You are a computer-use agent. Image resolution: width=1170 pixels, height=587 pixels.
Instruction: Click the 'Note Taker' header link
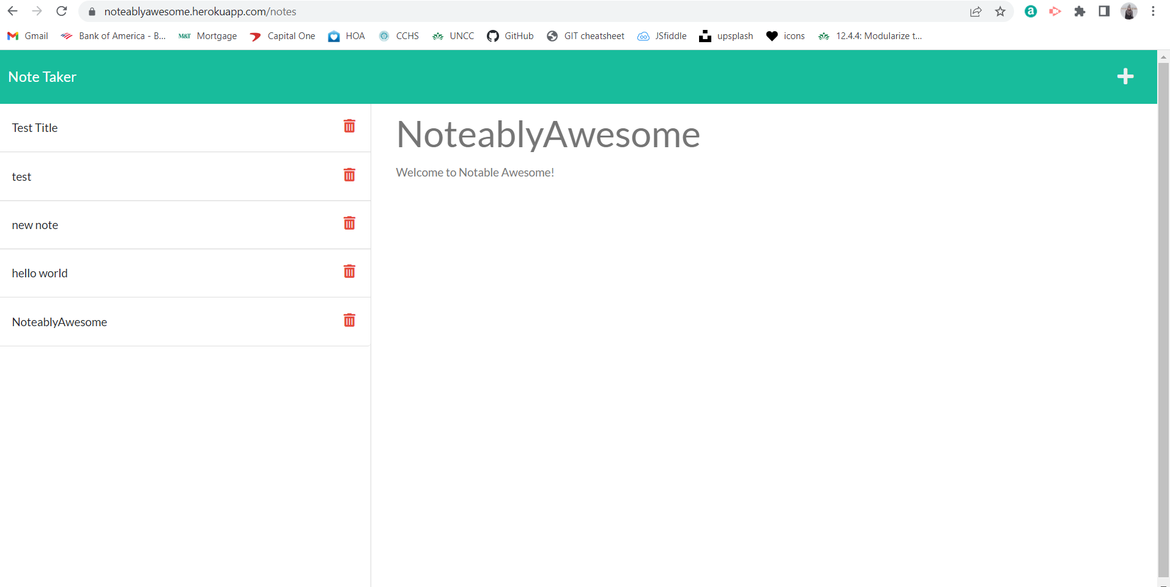(x=42, y=77)
